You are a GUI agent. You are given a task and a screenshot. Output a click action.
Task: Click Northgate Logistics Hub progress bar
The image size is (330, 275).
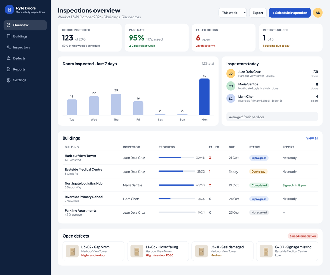(176, 185)
